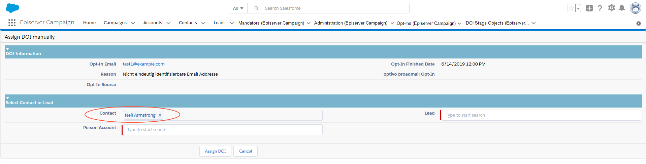Open the Help question mark icon
646x164 pixels.
click(600, 8)
